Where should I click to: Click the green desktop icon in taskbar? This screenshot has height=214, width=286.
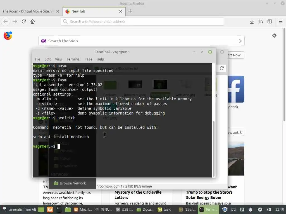pos(41,210)
